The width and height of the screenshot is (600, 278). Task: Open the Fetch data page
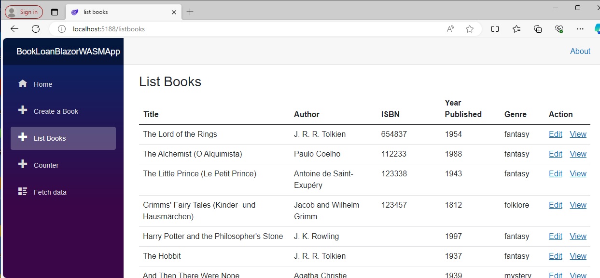50,192
